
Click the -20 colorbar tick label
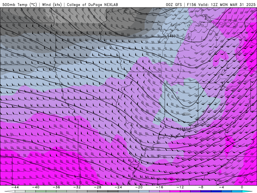(139, 187)
